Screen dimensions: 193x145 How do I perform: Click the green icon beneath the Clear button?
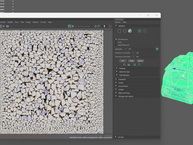click(x=129, y=65)
